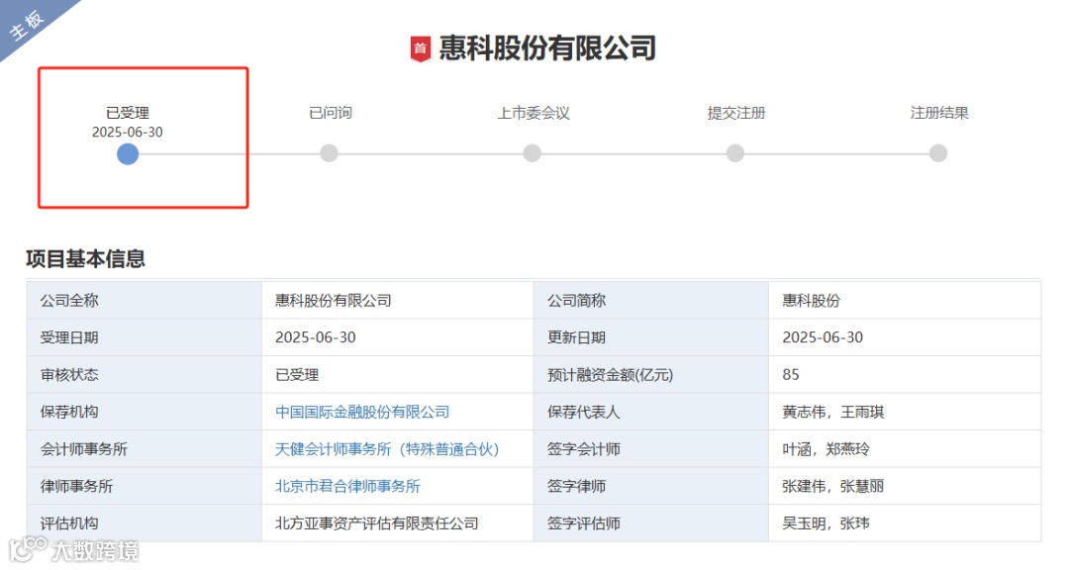The width and height of the screenshot is (1069, 570).
Task: Select the 上市委会议 progress marker
Action: coord(533,153)
